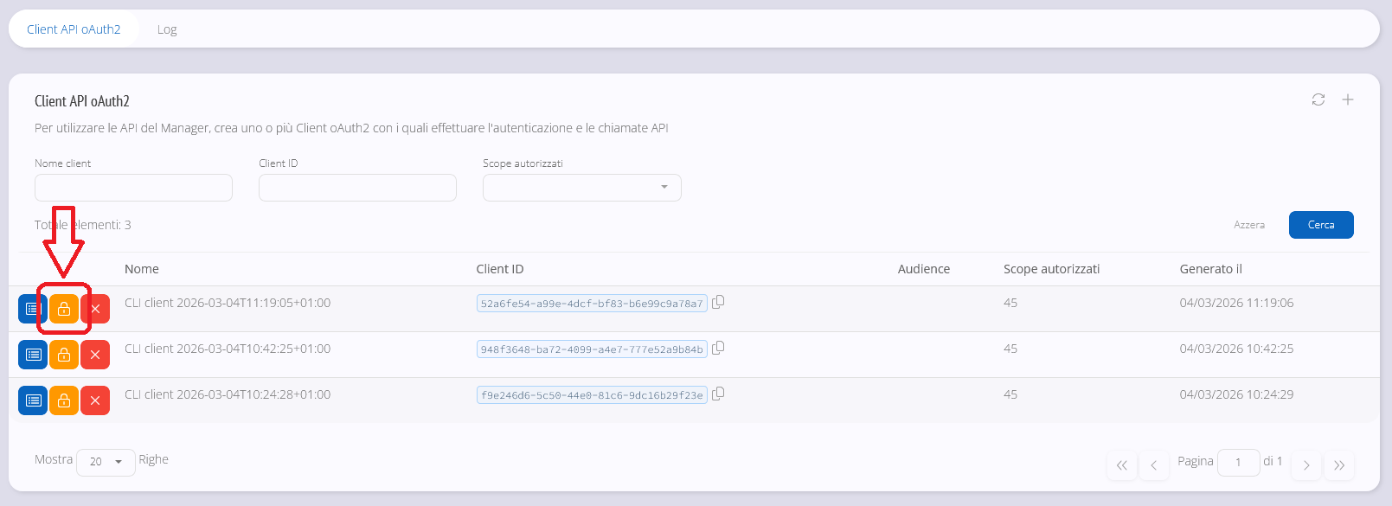
Task: Select client ID 52a6fe54-a99e-4dcf-bf83-b6e99c9a78a7
Action: pos(592,303)
